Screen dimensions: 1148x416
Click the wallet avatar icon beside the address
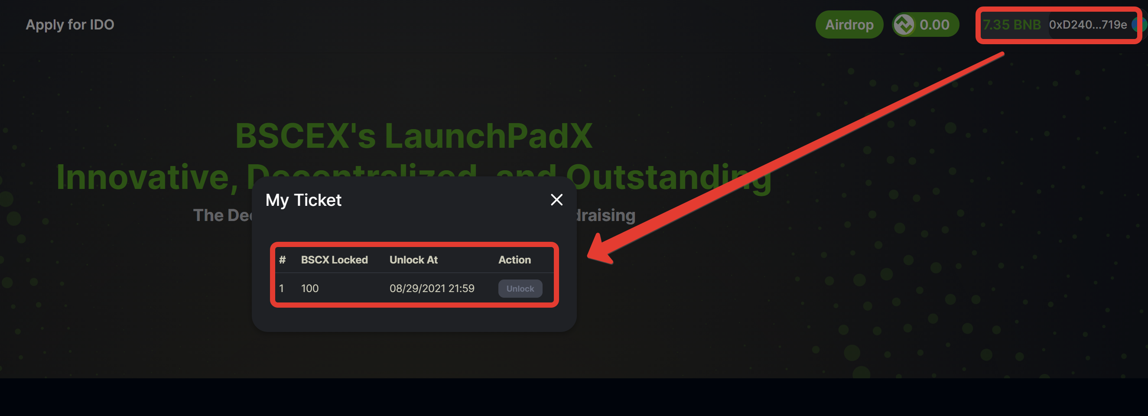pos(1141,25)
